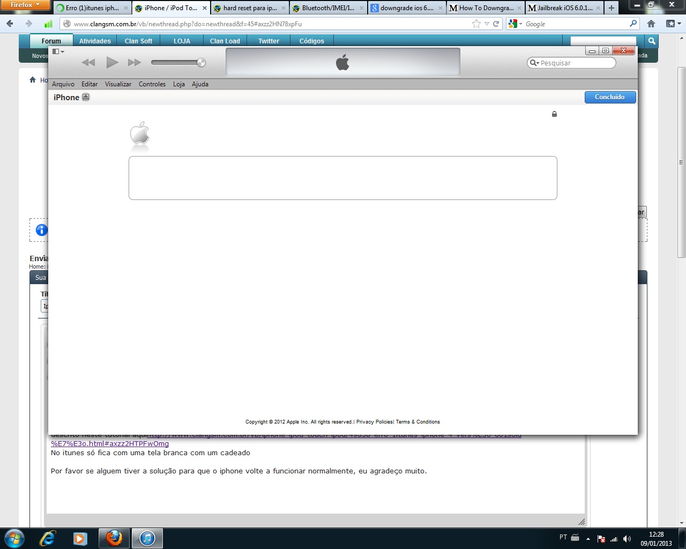This screenshot has height=549, width=686.
Task: Click the Terms & Conditions link
Action: [417, 422]
